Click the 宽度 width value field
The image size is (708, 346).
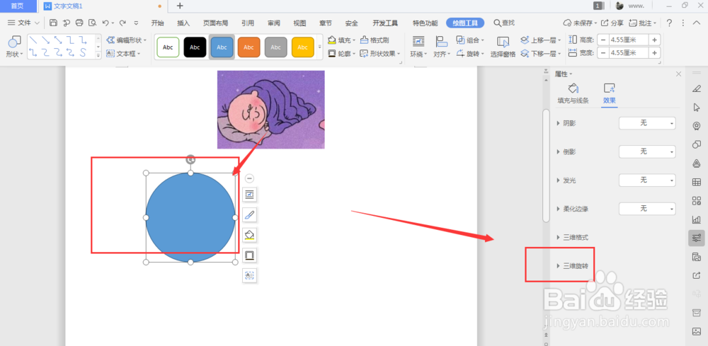(629, 53)
